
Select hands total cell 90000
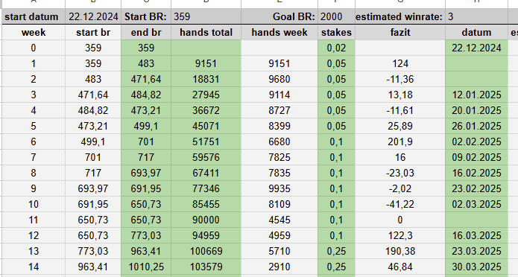pos(206,220)
